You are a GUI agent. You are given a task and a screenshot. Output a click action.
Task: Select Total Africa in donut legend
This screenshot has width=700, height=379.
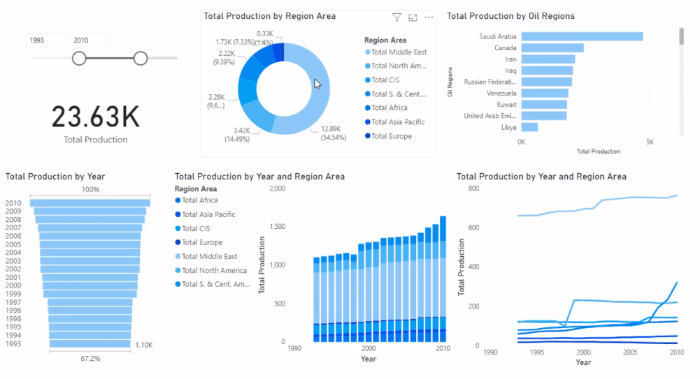coord(386,107)
